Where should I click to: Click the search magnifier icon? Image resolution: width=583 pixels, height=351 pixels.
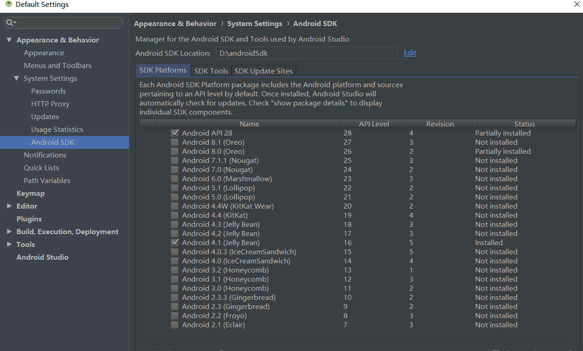click(11, 22)
